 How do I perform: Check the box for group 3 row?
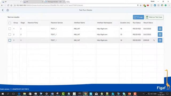[x=10, y=40]
